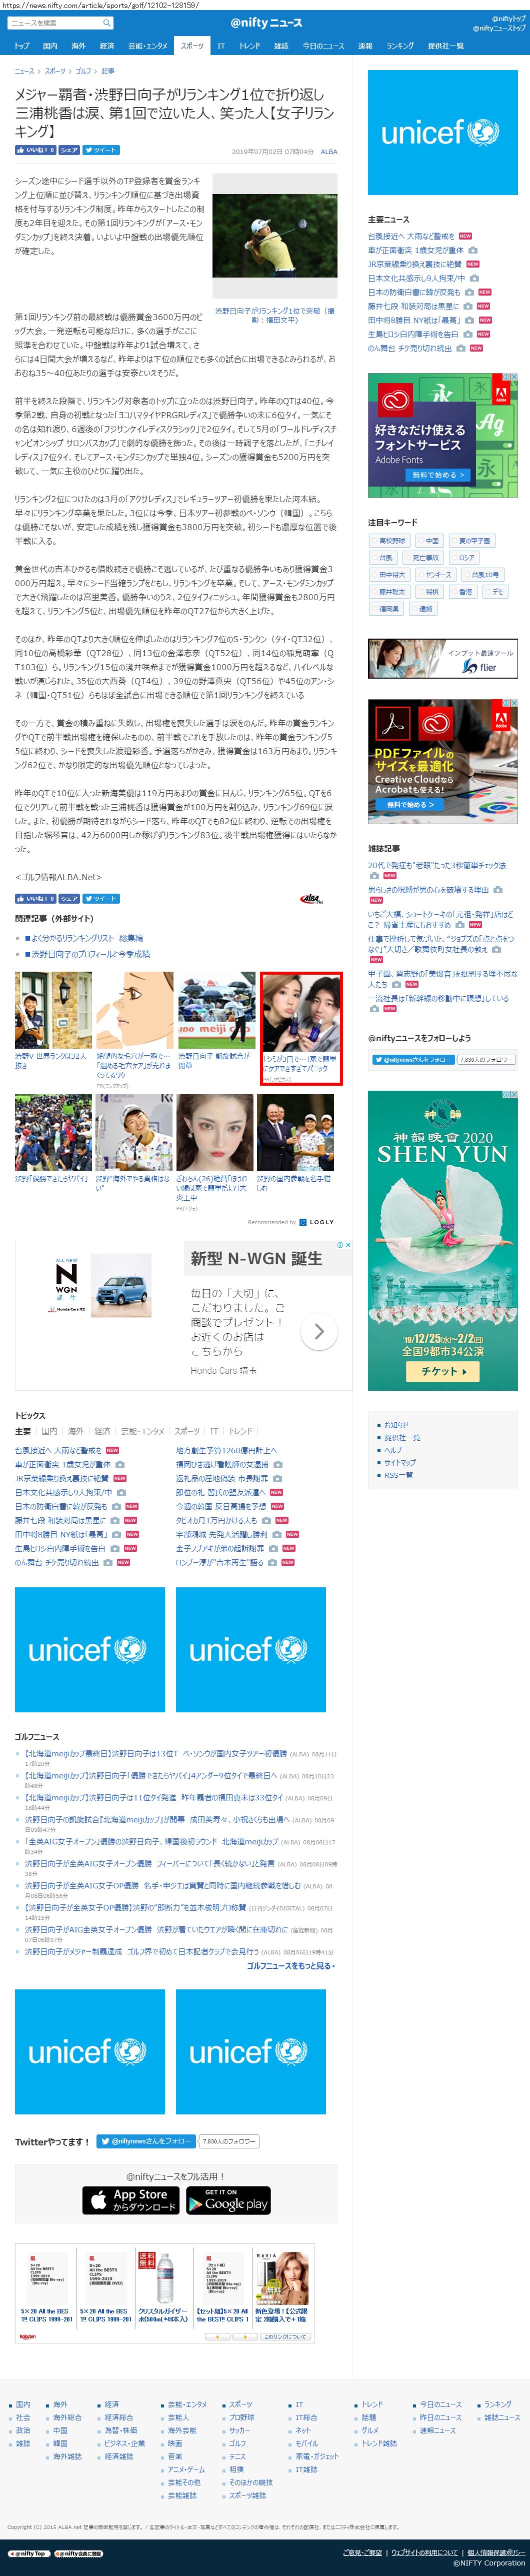The image size is (530, 2576).
Task: Click the Facebook シェア button under the headline
Action: pos(68,150)
